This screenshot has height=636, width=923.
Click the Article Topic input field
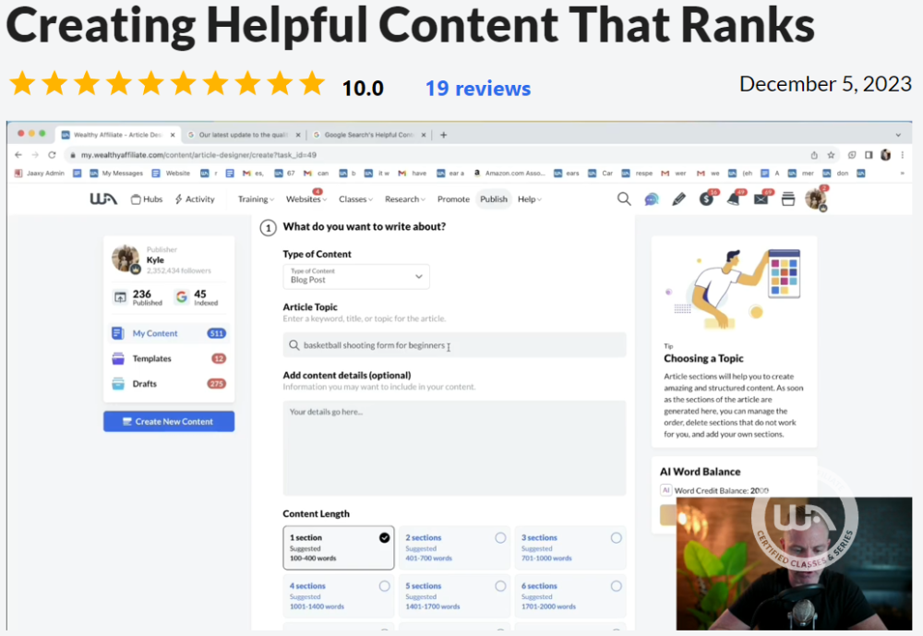(454, 345)
